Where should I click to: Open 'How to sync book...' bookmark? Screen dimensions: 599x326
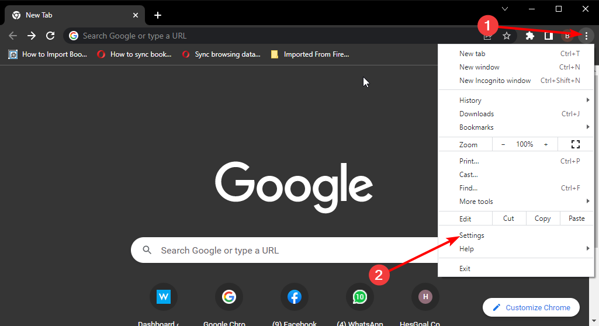tap(134, 54)
